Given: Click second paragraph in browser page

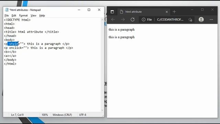Looking at the screenshot, I should (x=121, y=37).
